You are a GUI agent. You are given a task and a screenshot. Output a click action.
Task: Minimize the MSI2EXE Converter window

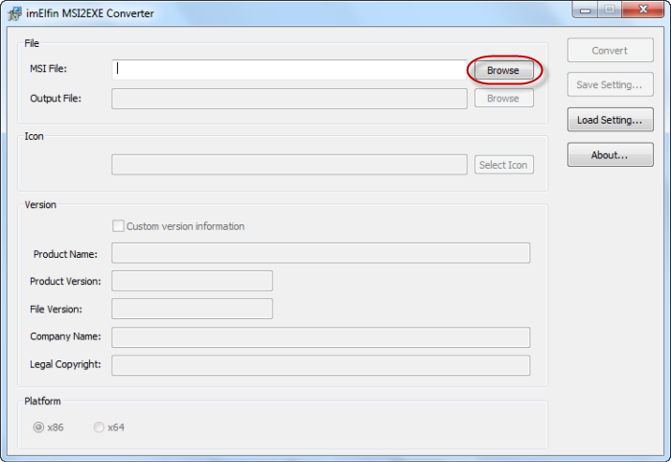(586, 10)
